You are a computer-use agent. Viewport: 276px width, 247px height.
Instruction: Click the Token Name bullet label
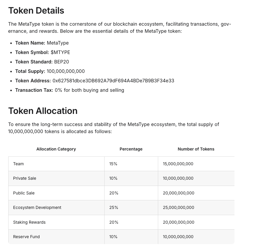tap(30, 43)
